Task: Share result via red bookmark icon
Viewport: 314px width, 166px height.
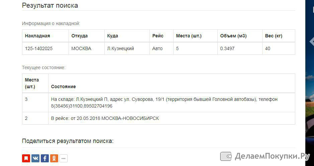Action: click(26, 158)
